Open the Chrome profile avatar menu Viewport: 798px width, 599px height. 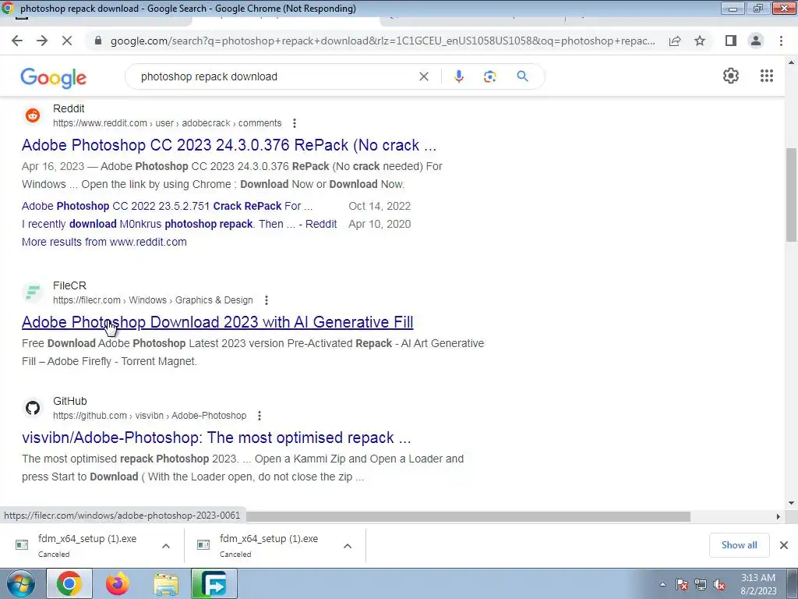point(756,41)
